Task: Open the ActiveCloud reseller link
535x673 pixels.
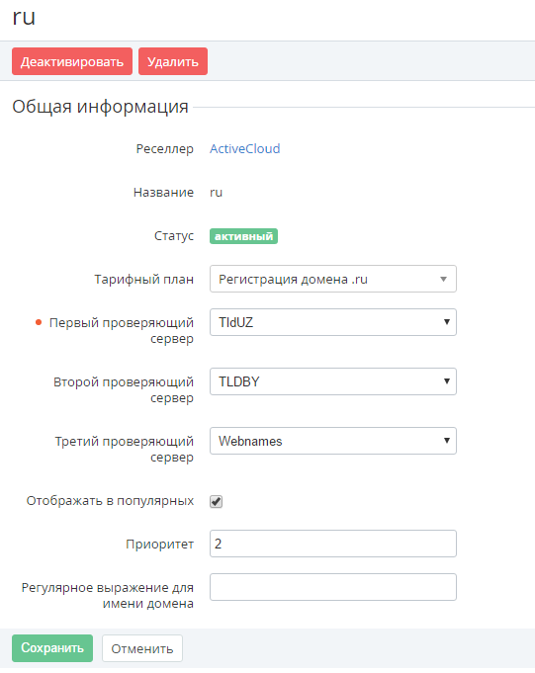Action: [244, 148]
